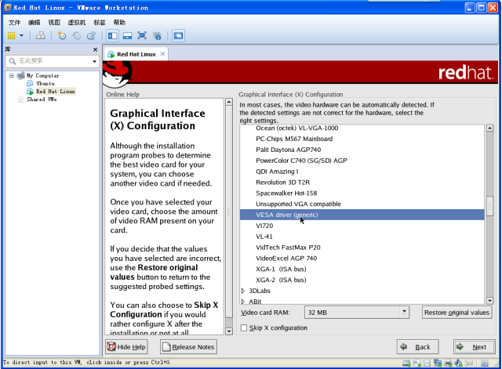Click the hard disk status bar icon
Image resolution: width=502 pixels, height=369 pixels.
(x=406, y=363)
